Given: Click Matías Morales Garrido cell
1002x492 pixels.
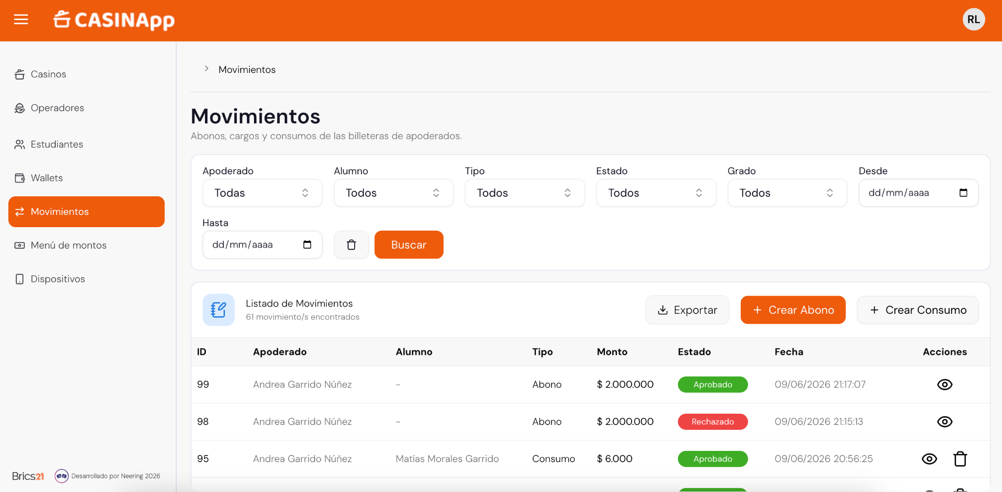Looking at the screenshot, I should tap(447, 459).
